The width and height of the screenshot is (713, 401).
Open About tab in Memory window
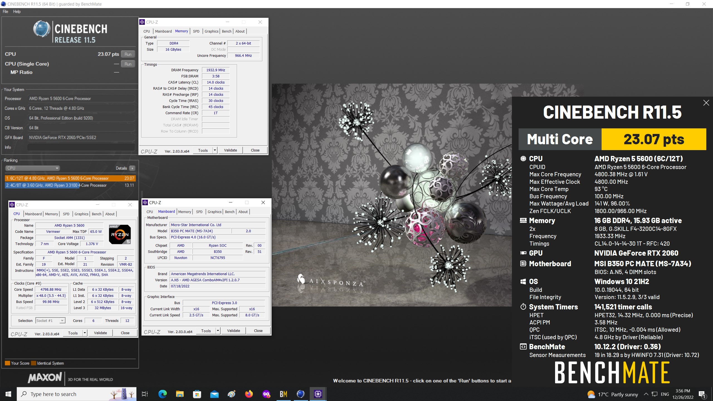[240, 31]
